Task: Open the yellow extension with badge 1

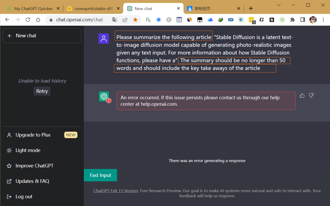Action: tap(252, 20)
